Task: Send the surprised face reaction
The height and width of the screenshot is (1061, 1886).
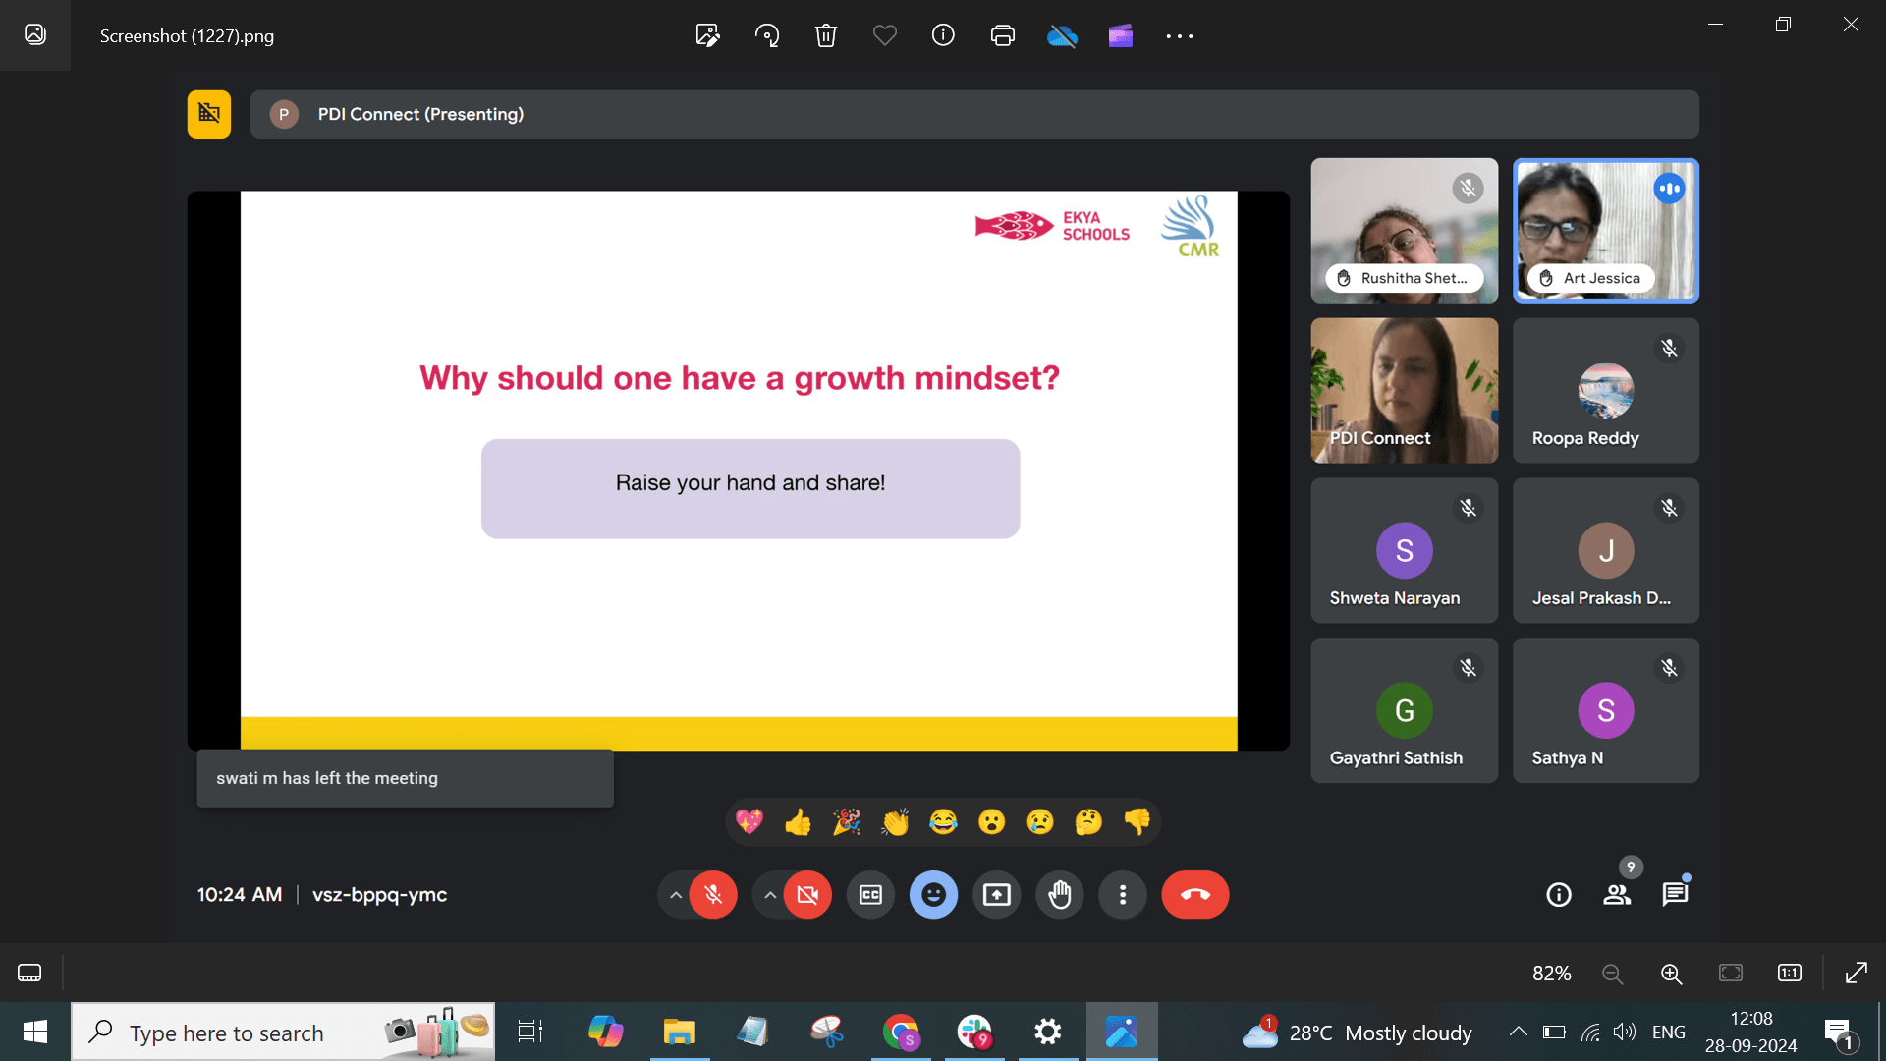Action: coord(992,822)
